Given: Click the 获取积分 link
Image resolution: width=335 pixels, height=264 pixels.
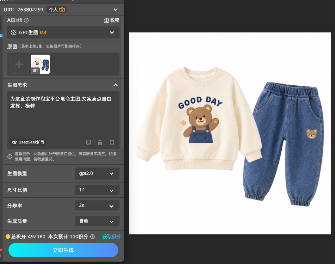Looking at the screenshot, I should tap(111, 237).
